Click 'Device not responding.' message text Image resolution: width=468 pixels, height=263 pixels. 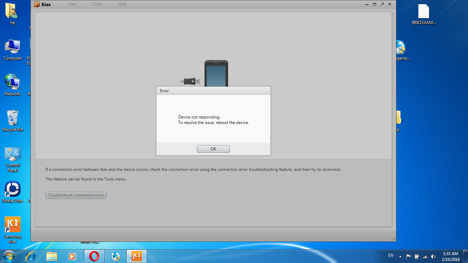point(199,117)
